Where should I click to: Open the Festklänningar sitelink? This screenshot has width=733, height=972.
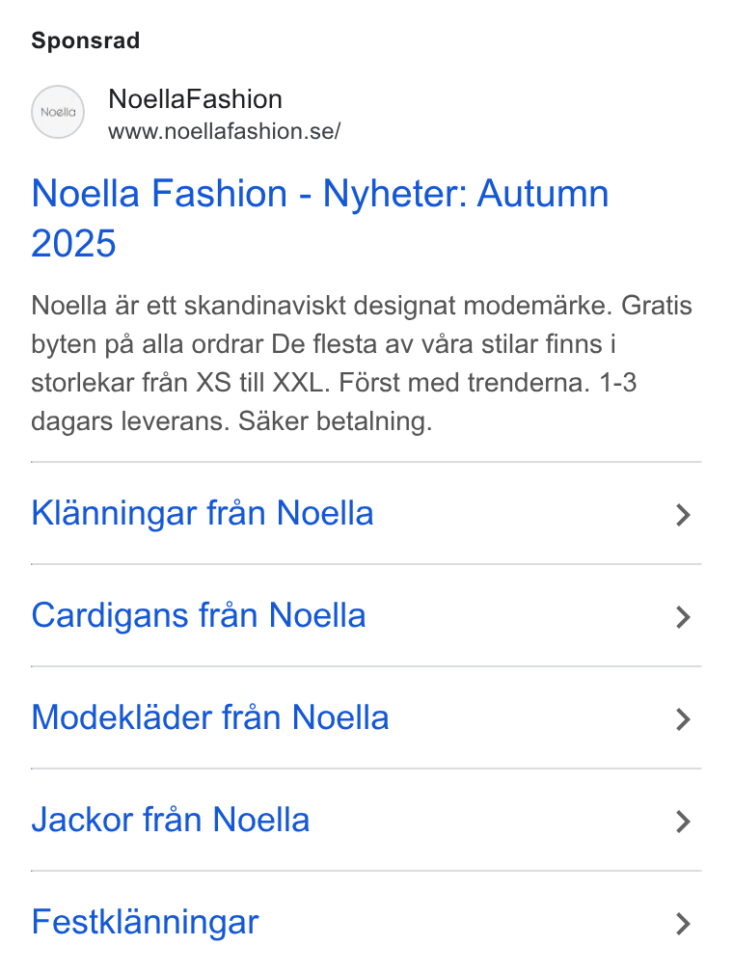pos(145,923)
